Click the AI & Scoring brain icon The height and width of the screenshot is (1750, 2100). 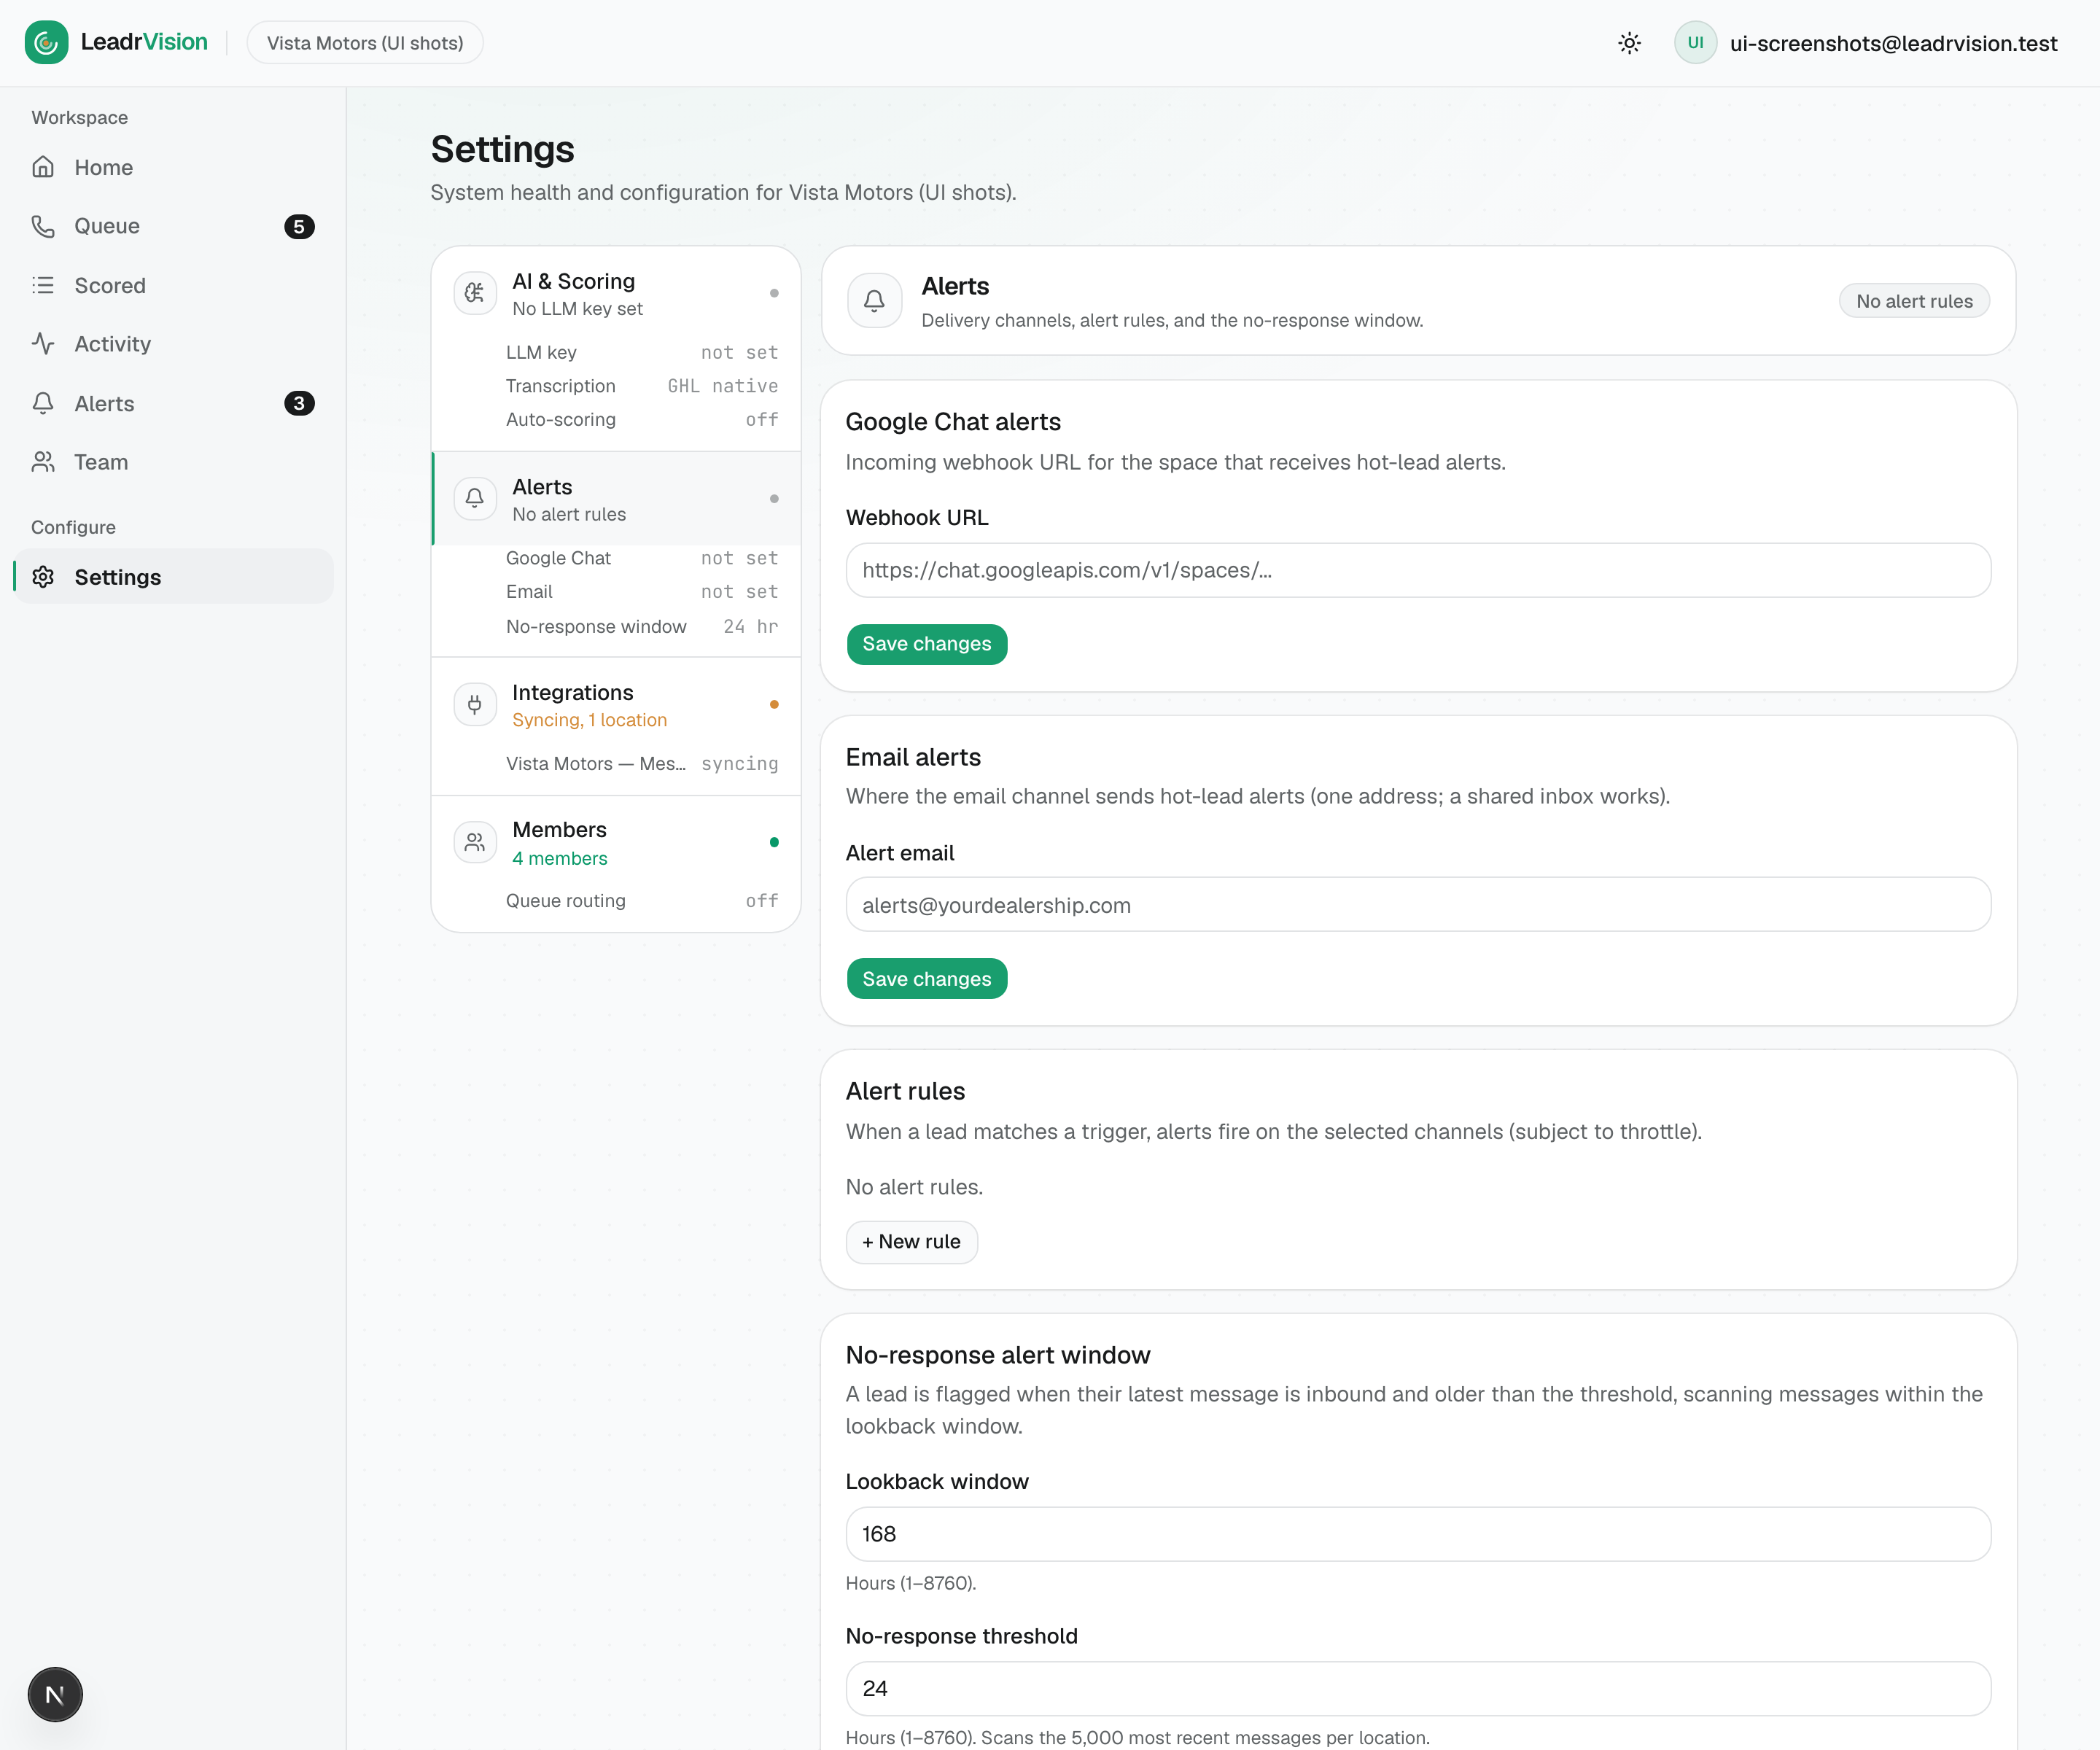tap(475, 293)
